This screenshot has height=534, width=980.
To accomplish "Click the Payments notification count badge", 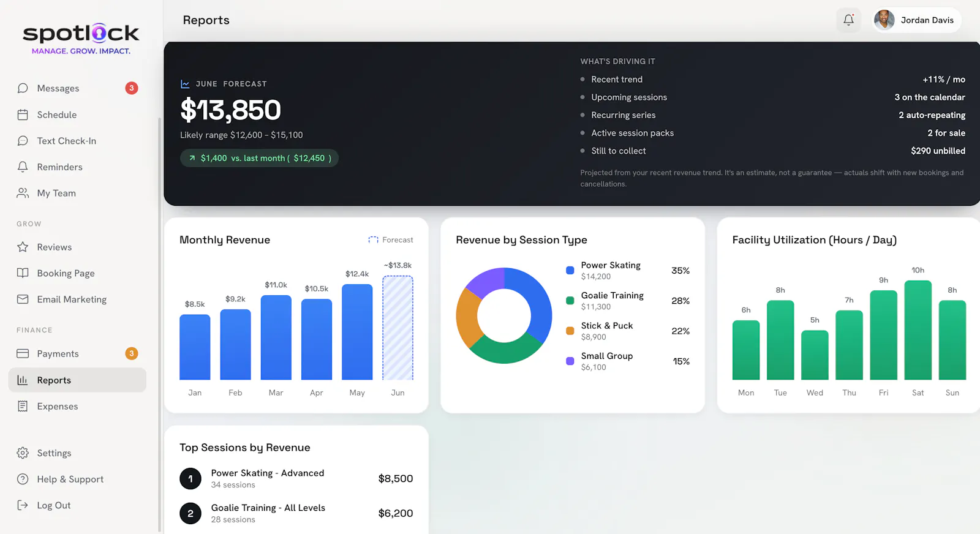I will [x=132, y=353].
